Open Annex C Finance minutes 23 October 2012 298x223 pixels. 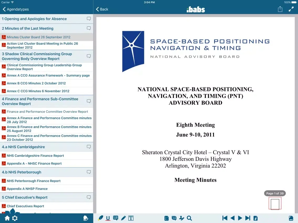click(47, 138)
